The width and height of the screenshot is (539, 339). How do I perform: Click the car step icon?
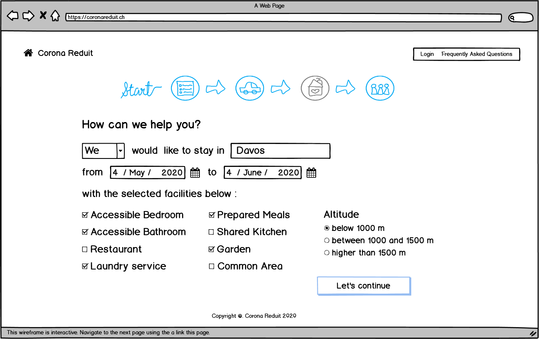click(250, 88)
